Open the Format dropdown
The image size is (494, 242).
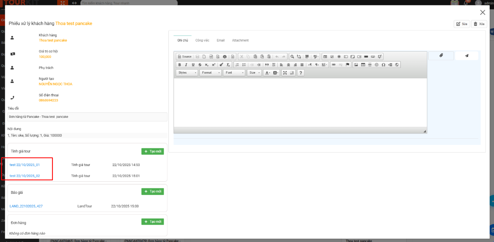[210, 72]
